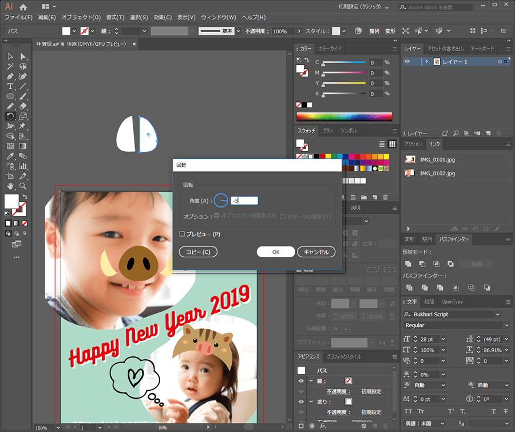Pick the Eyedropper tool

(x=10, y=156)
